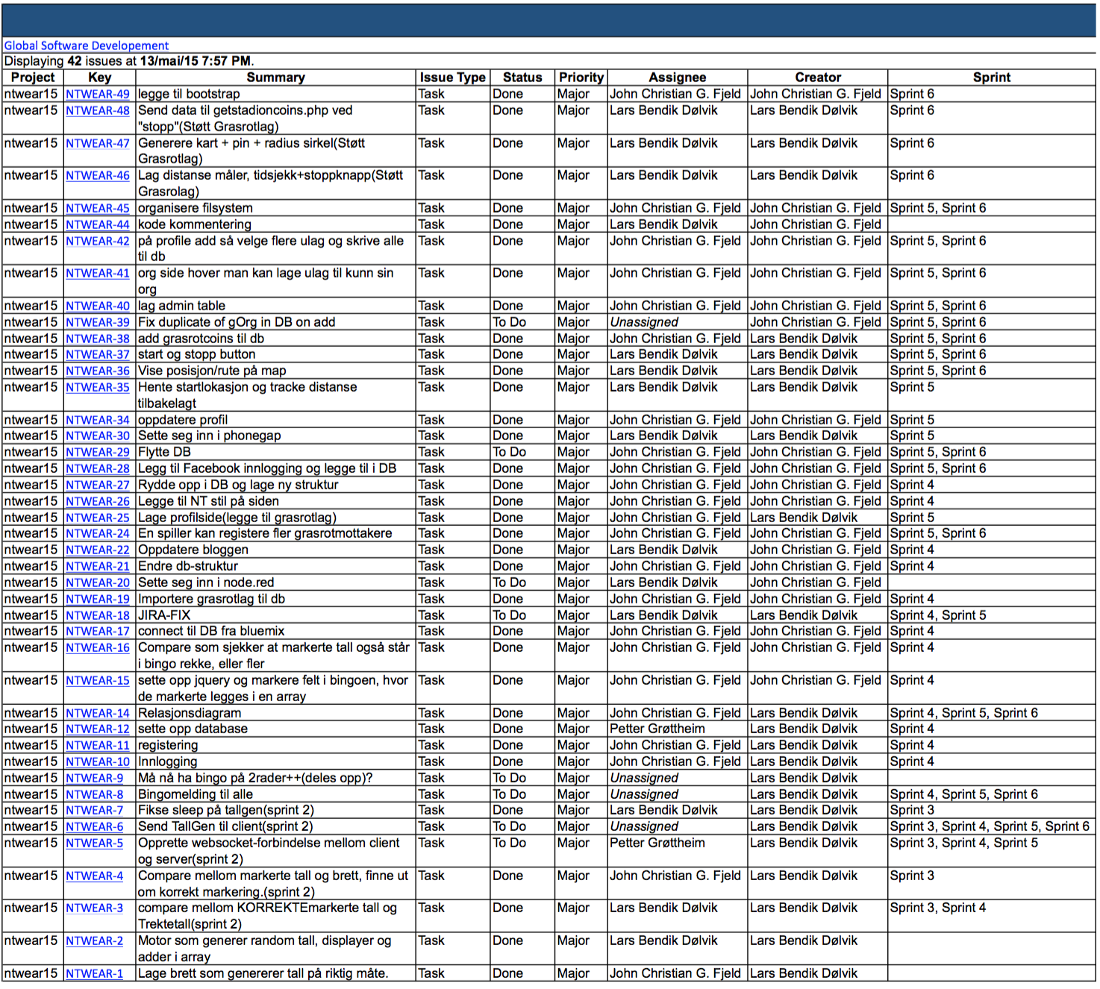
Task: Open issue NTWEAR-3
Action: (x=95, y=908)
